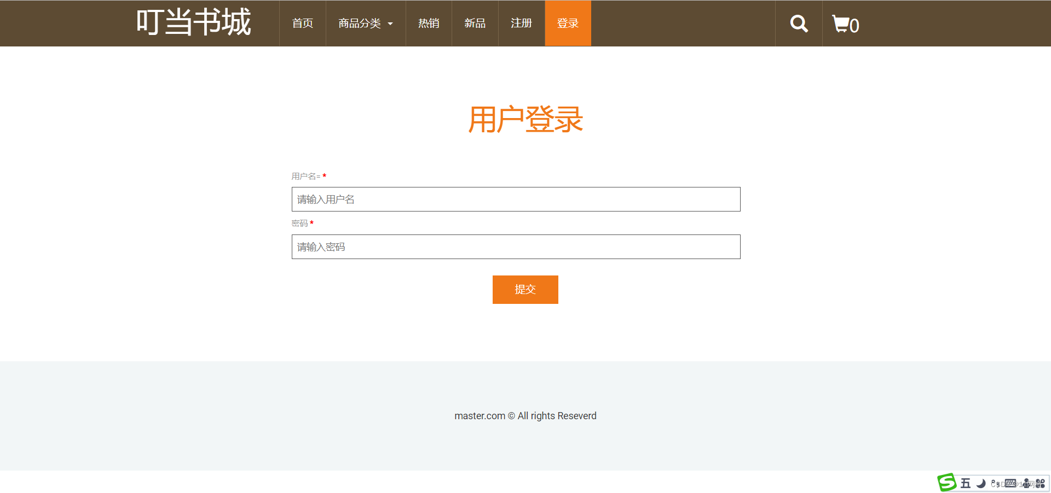
Task: Select the highlighted 登录 tab
Action: [568, 23]
